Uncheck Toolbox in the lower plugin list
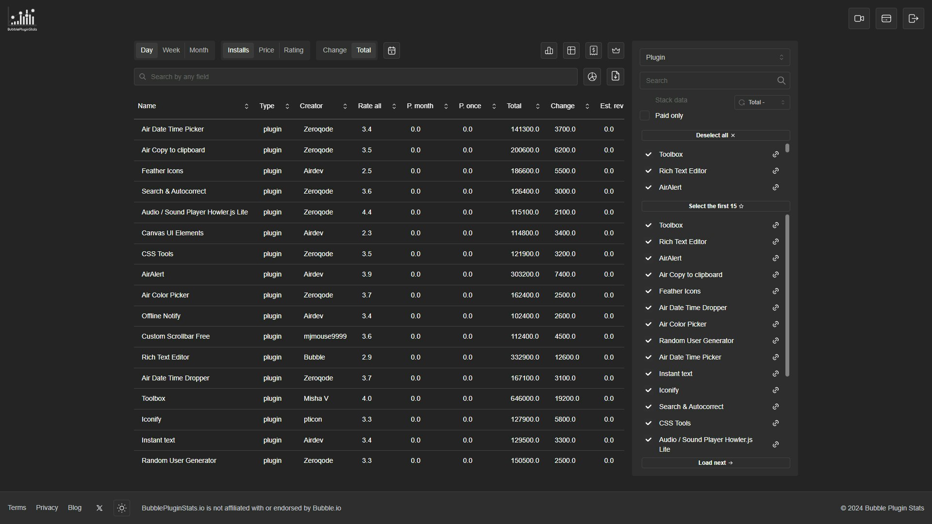This screenshot has height=524, width=932. (x=649, y=225)
